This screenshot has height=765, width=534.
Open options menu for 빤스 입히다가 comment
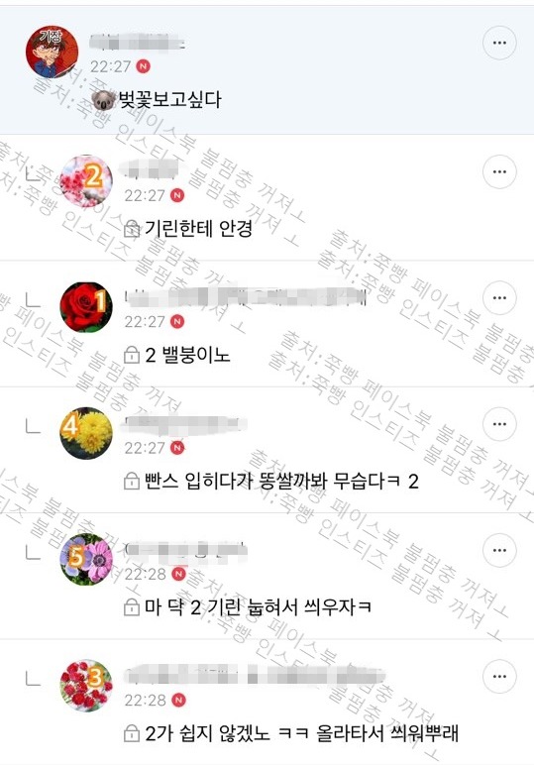(499, 424)
